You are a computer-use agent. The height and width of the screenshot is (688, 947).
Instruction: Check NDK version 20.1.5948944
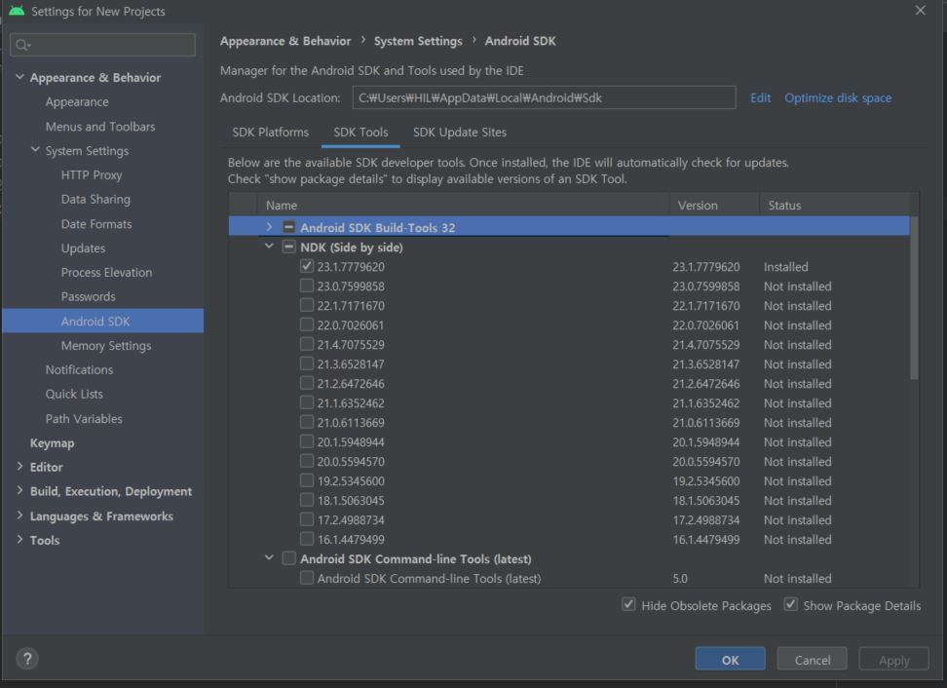click(307, 441)
